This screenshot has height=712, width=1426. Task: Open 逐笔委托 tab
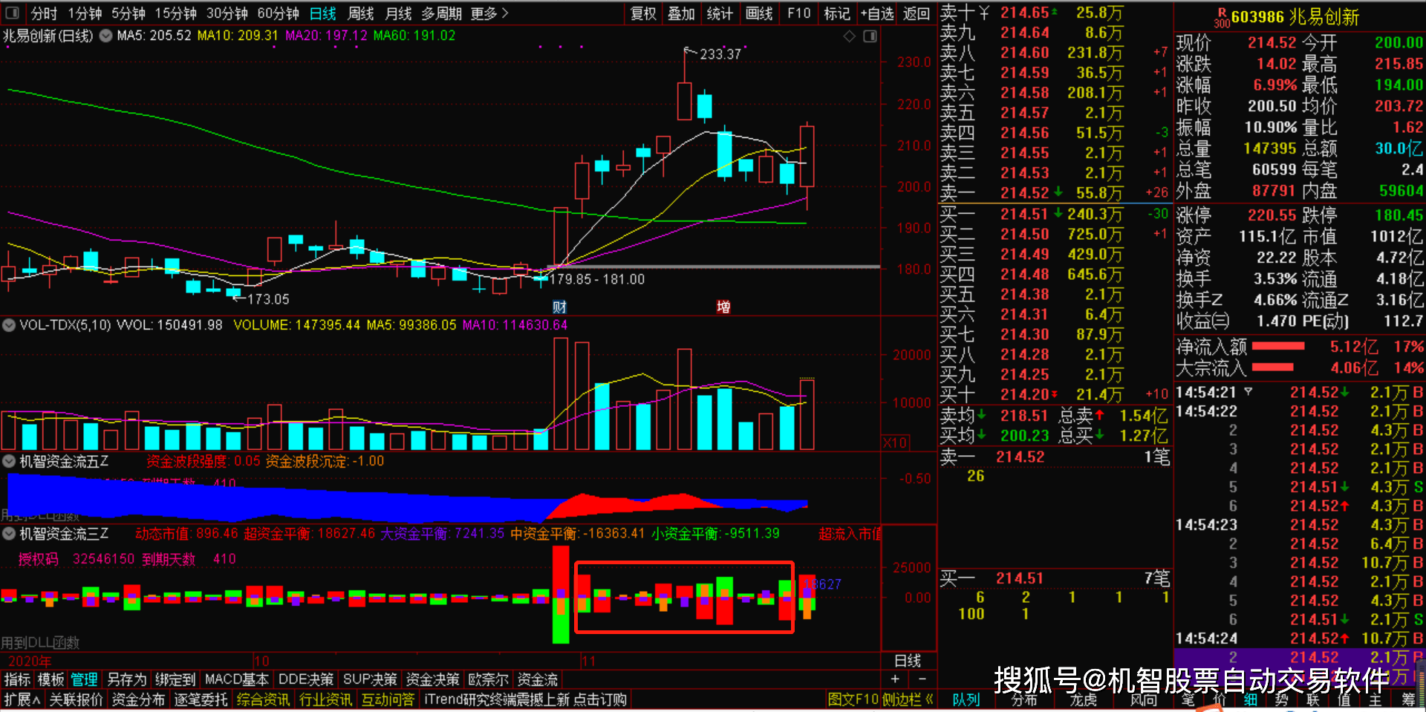click(201, 699)
